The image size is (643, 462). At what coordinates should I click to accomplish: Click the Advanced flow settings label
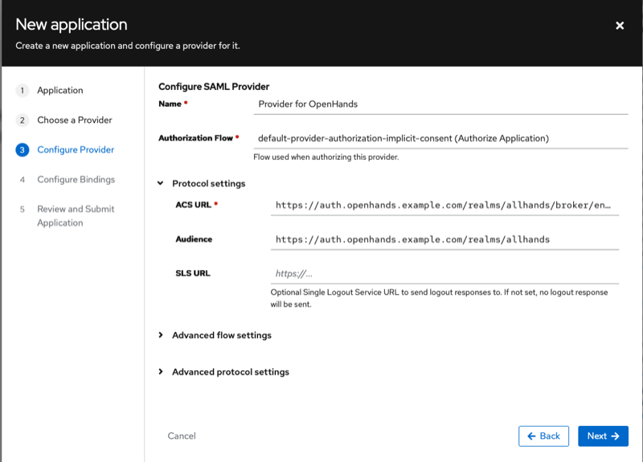pyautogui.click(x=222, y=335)
